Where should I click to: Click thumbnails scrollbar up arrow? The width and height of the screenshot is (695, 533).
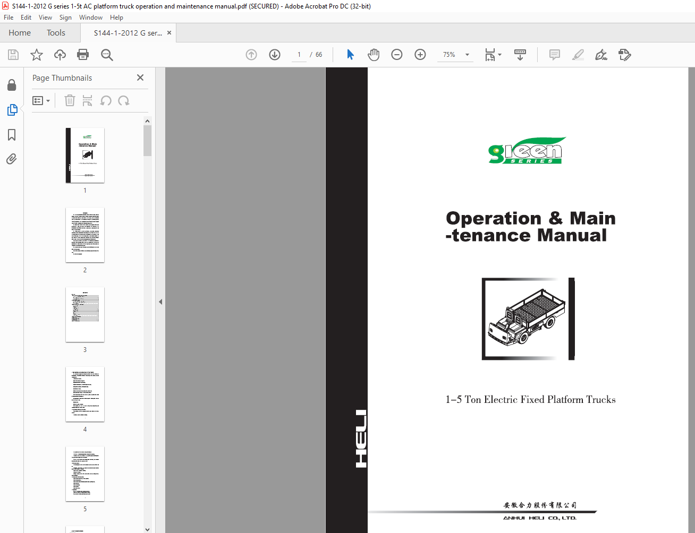[x=147, y=121]
